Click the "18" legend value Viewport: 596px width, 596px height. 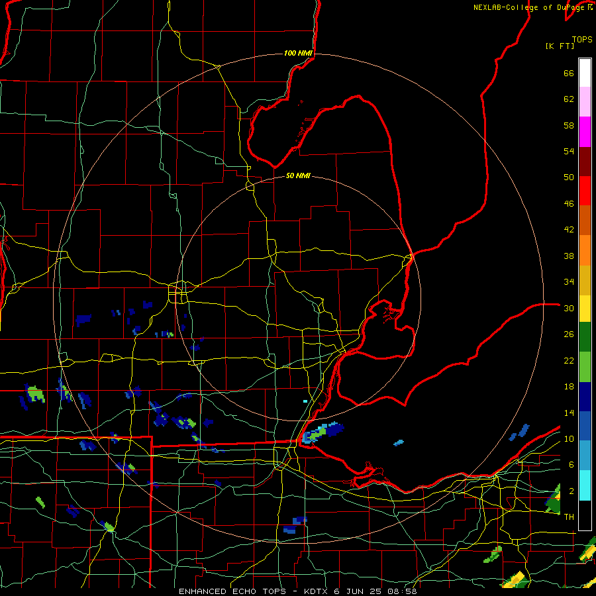[x=569, y=387]
